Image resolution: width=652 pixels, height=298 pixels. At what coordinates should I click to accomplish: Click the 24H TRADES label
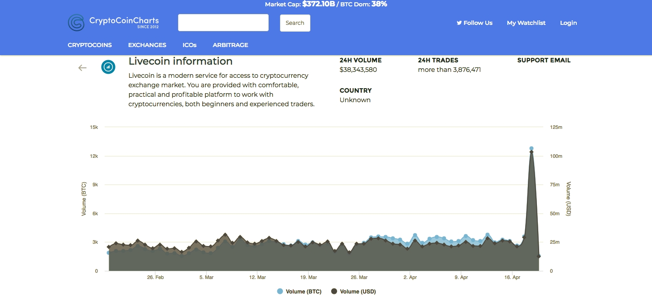point(438,60)
